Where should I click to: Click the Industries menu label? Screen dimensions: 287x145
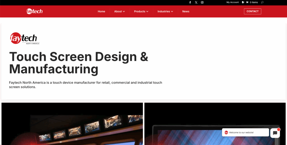tap(164, 11)
